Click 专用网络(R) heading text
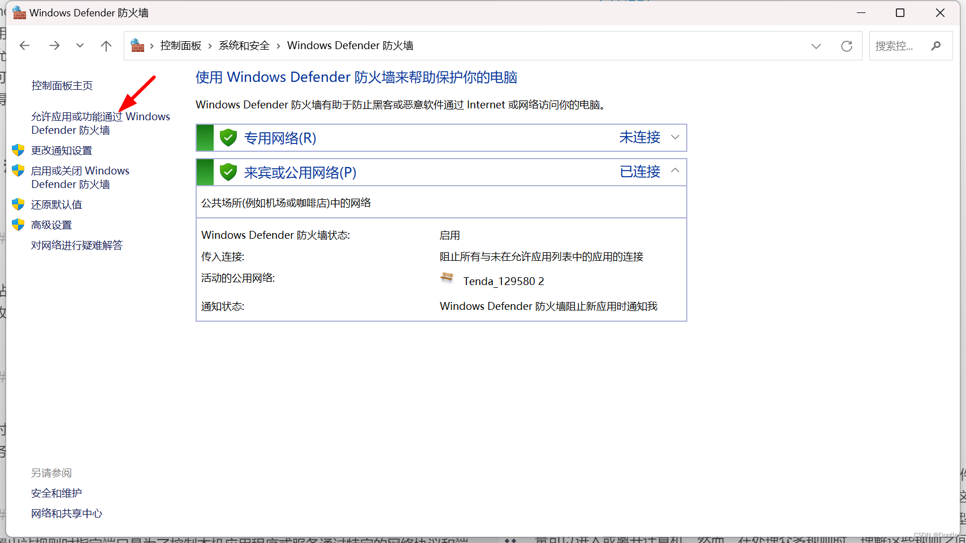Image resolution: width=966 pixels, height=543 pixels. point(280,138)
